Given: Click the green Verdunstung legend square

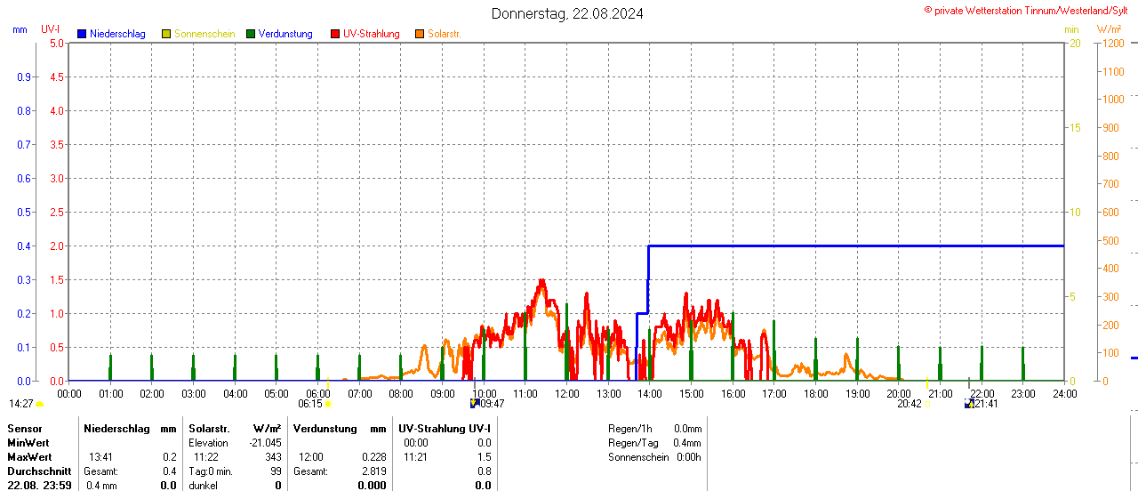Looking at the screenshot, I should click(251, 34).
